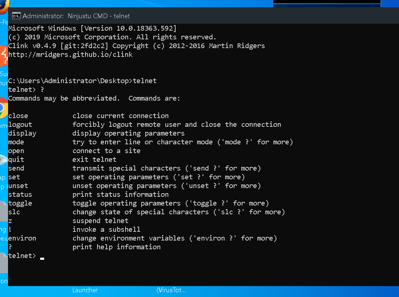Click the 'invoke a subshell' description
The image size is (399, 297).
point(106,230)
